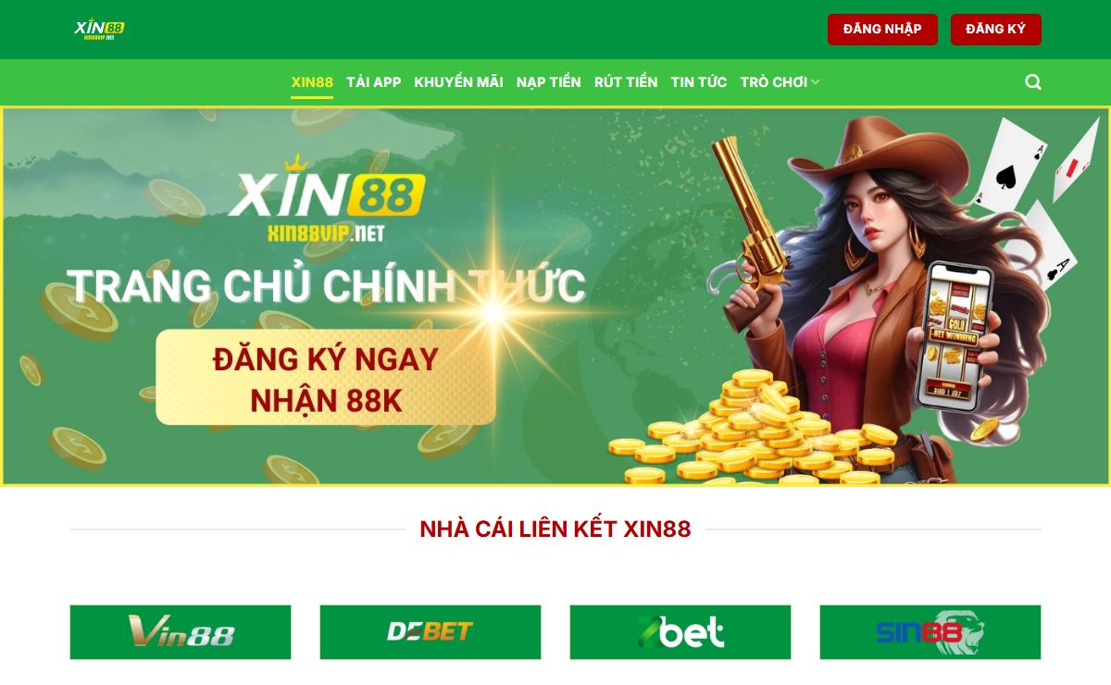Open the SIN88 partner logo

pos(930,632)
